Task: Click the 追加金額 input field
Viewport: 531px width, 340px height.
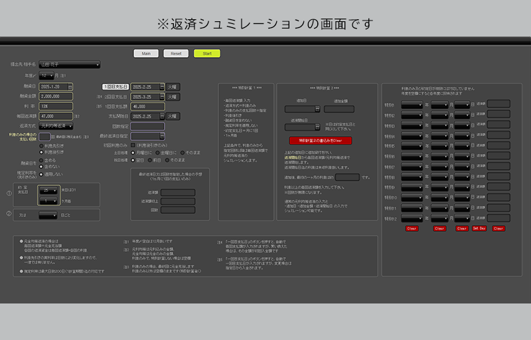Action: (x=339, y=109)
